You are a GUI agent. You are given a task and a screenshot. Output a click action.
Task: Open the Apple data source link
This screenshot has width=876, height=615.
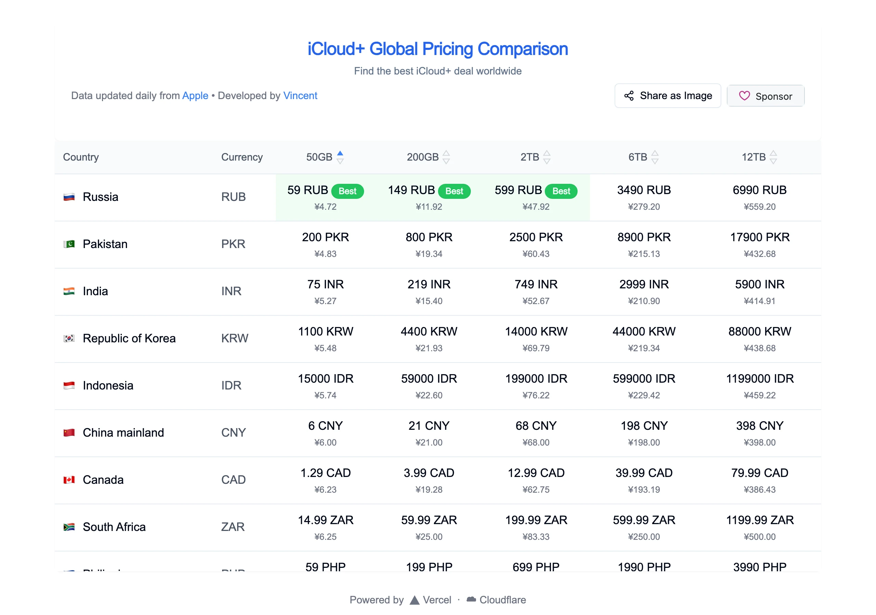coord(195,96)
